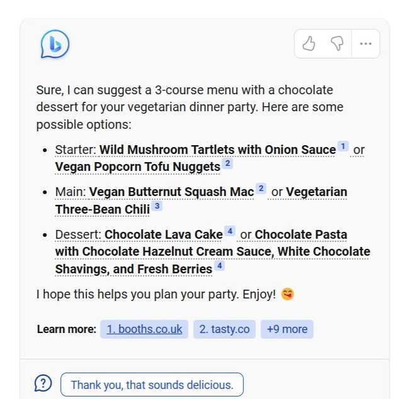Like the response with thumbs up

pos(308,43)
